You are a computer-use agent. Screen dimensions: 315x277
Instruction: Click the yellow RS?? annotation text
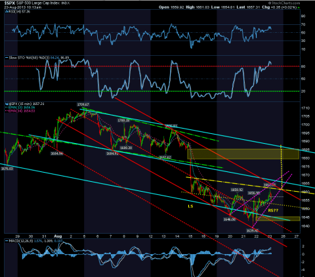point(273,211)
